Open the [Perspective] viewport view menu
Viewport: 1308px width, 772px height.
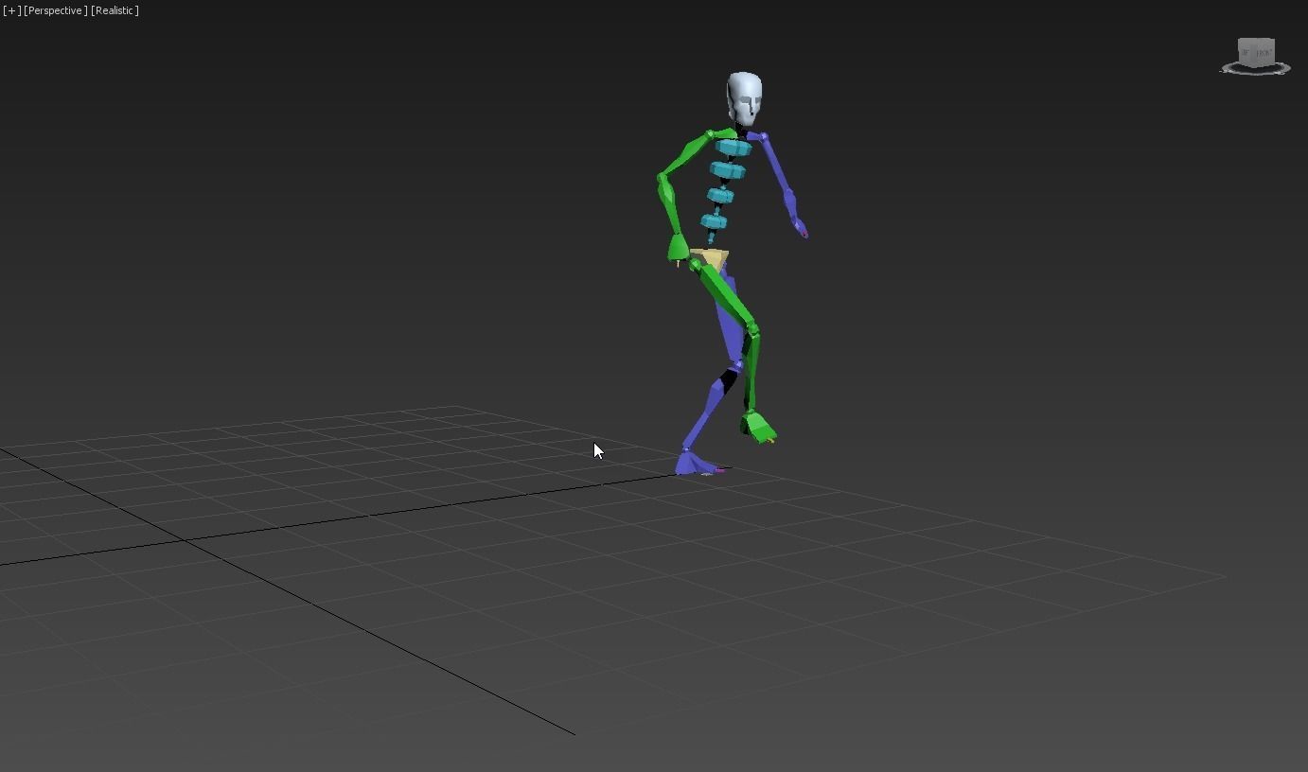click(x=56, y=10)
